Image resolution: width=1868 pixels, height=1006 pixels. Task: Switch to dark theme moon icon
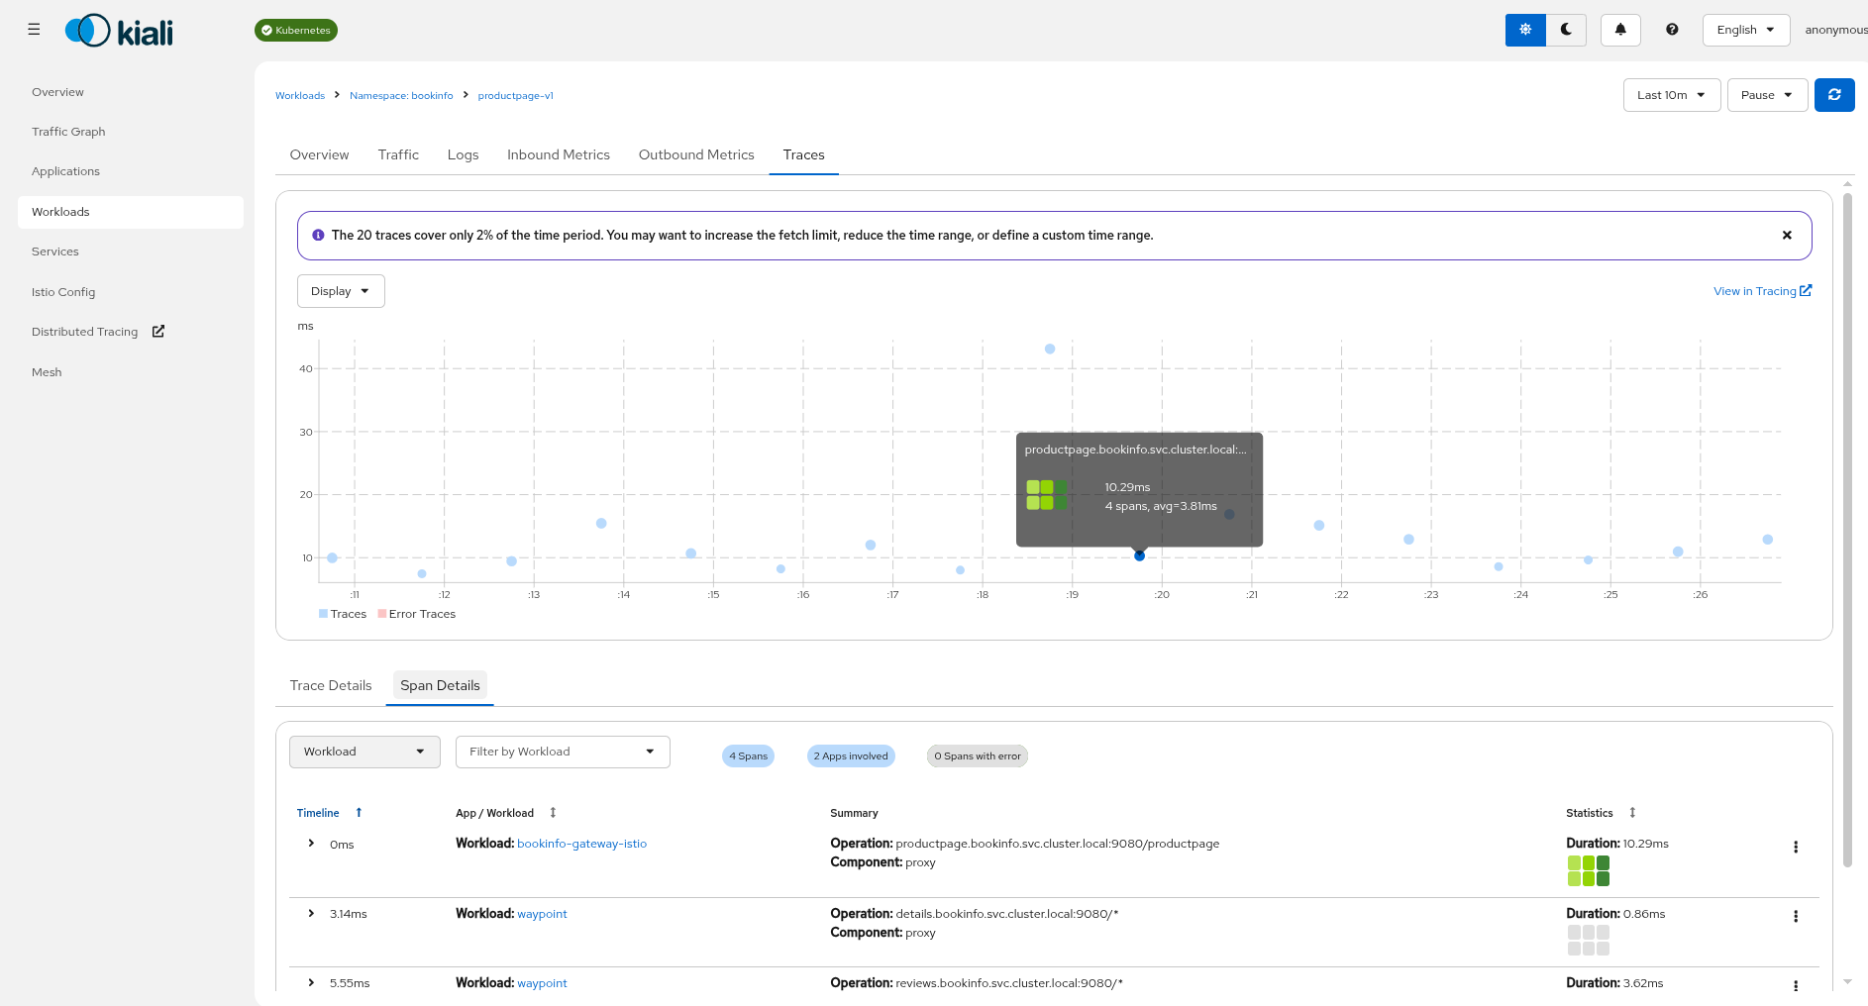(1566, 30)
